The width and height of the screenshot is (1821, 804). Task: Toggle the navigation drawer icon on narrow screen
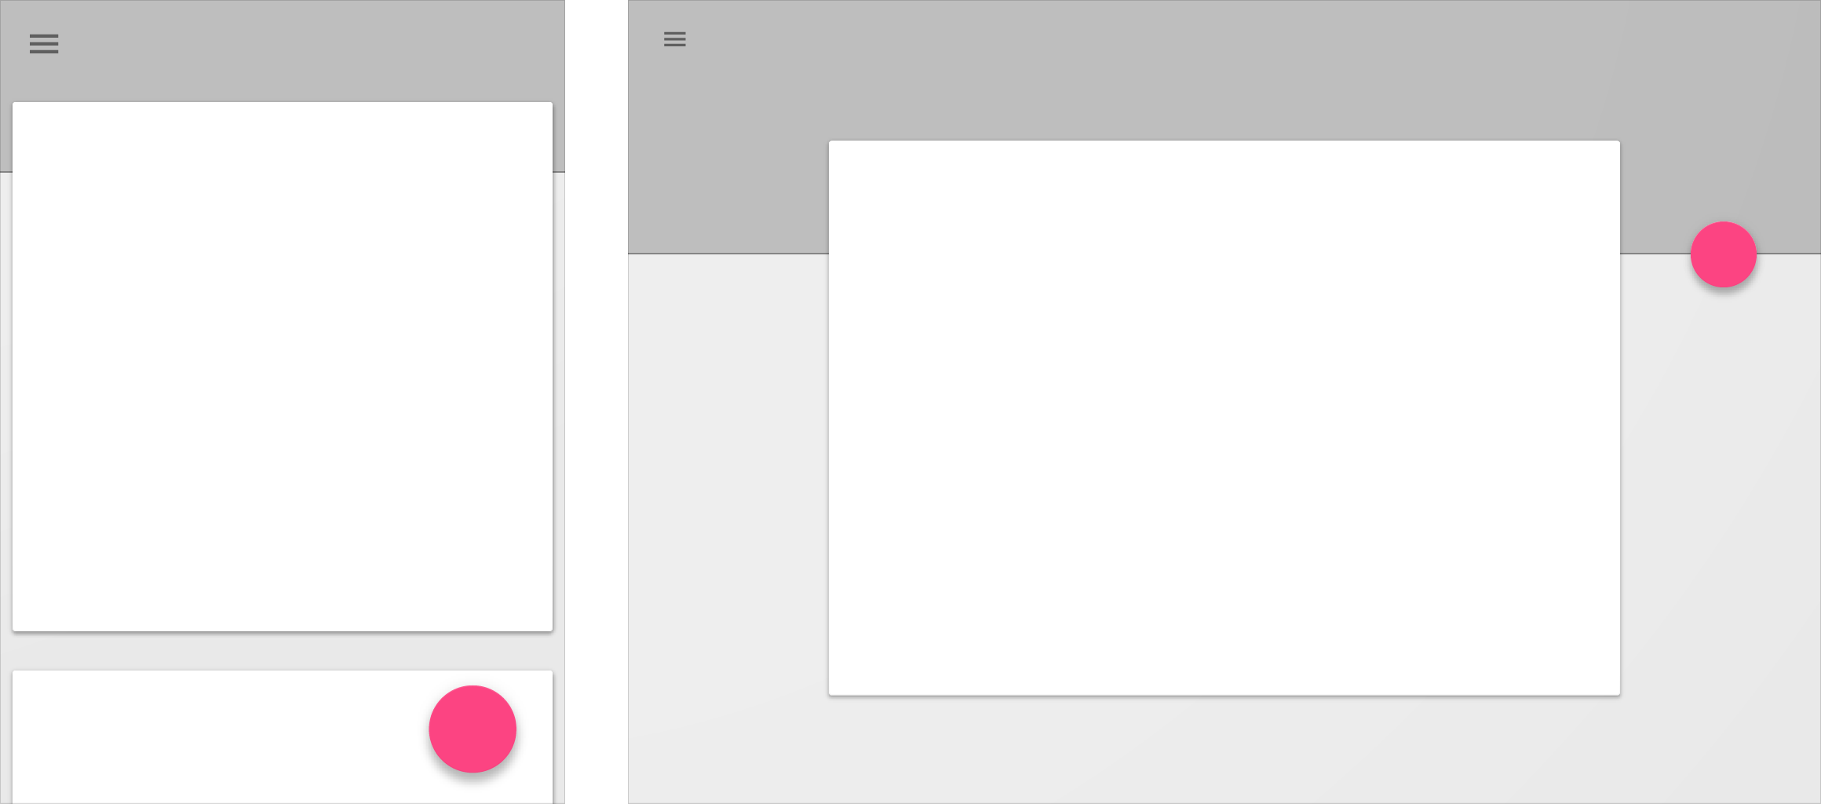(x=44, y=44)
